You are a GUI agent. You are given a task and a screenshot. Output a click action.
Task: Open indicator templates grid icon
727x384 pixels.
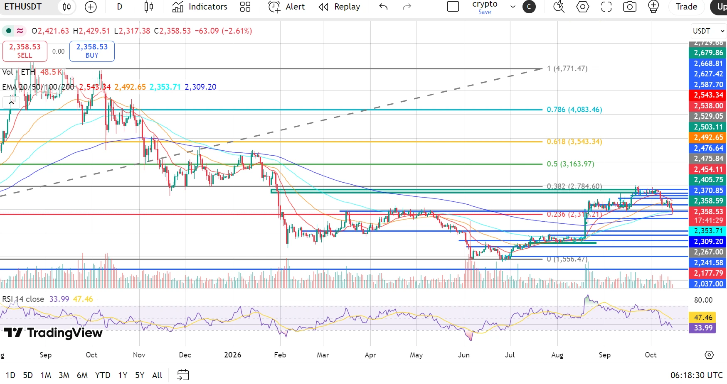tap(245, 7)
